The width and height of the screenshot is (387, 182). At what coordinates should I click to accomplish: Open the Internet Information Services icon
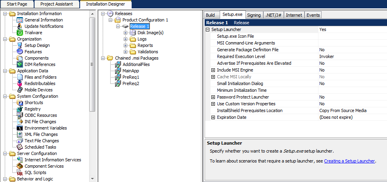click(20, 160)
